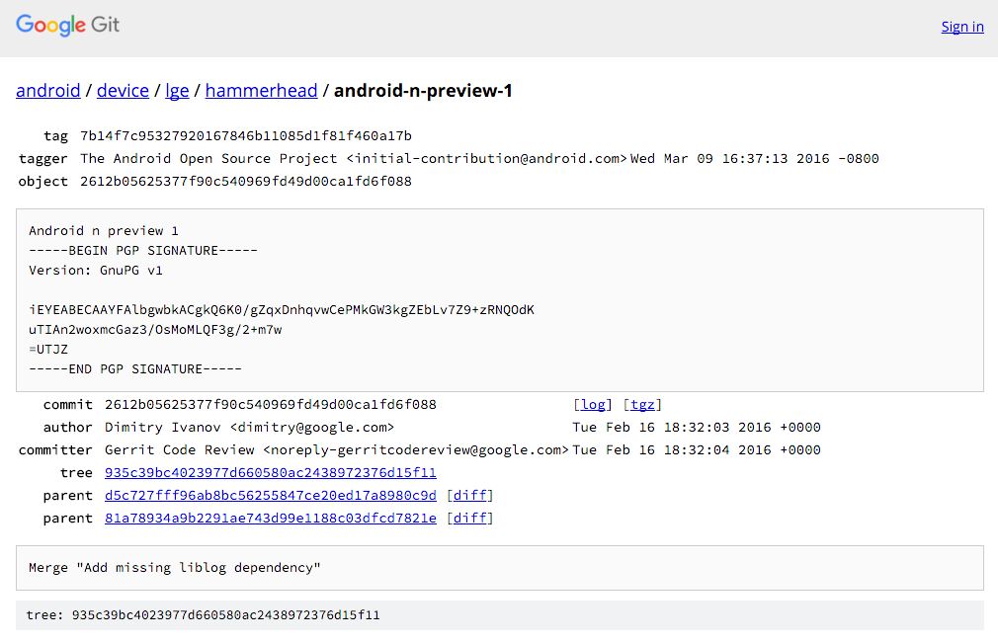Click the END PGP SIGNATURE line
Image resolution: width=998 pixels, height=643 pixels.
[x=135, y=368]
